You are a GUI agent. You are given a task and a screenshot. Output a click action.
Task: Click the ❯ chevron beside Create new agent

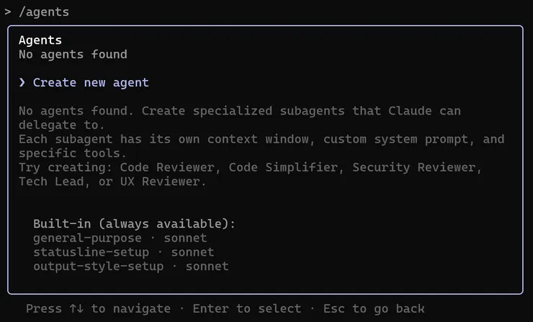pyautogui.click(x=22, y=83)
